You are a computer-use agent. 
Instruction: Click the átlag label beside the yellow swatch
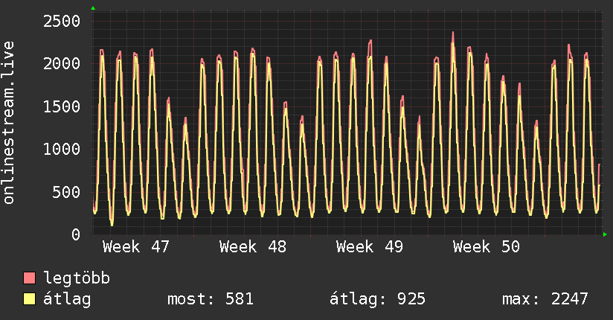[67, 299]
